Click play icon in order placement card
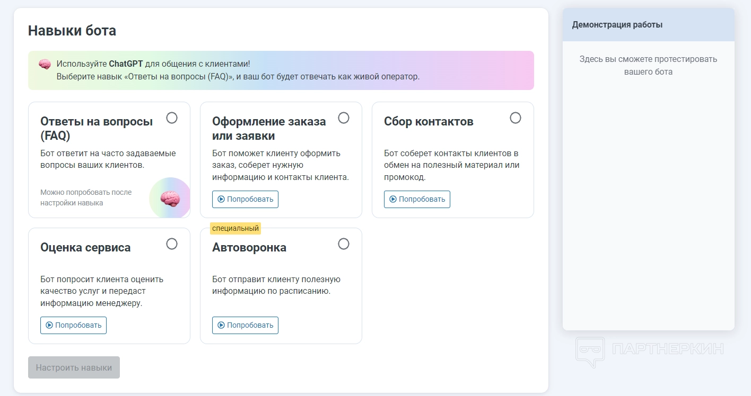This screenshot has height=396, width=751. tap(221, 200)
